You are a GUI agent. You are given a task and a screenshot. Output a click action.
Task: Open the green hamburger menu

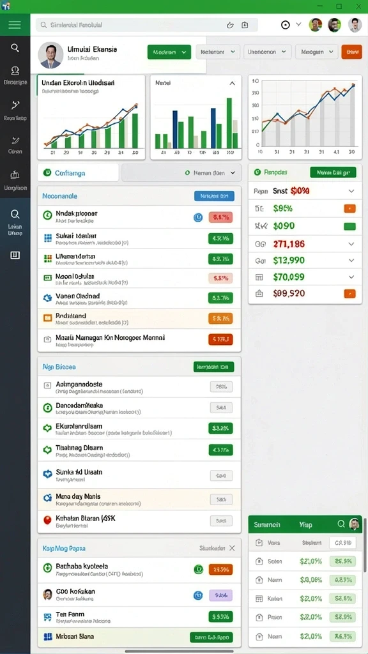pos(15,25)
